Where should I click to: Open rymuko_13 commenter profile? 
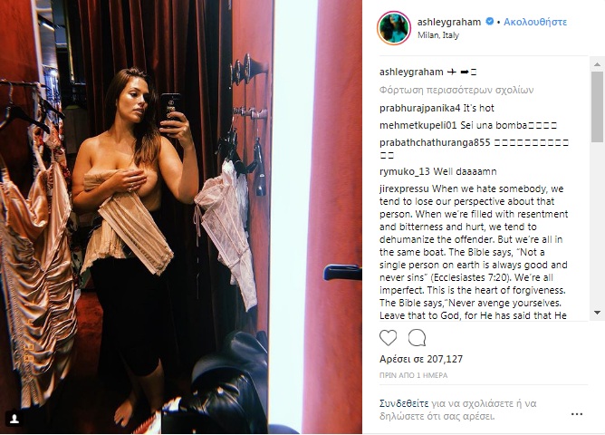404,171
